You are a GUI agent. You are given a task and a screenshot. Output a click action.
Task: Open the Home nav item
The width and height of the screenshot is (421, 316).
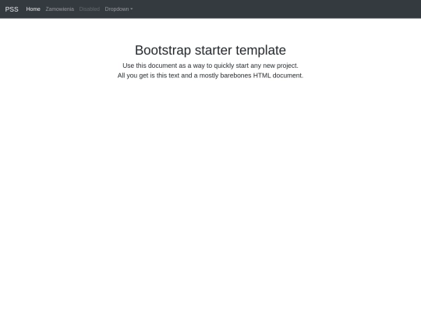(33, 9)
